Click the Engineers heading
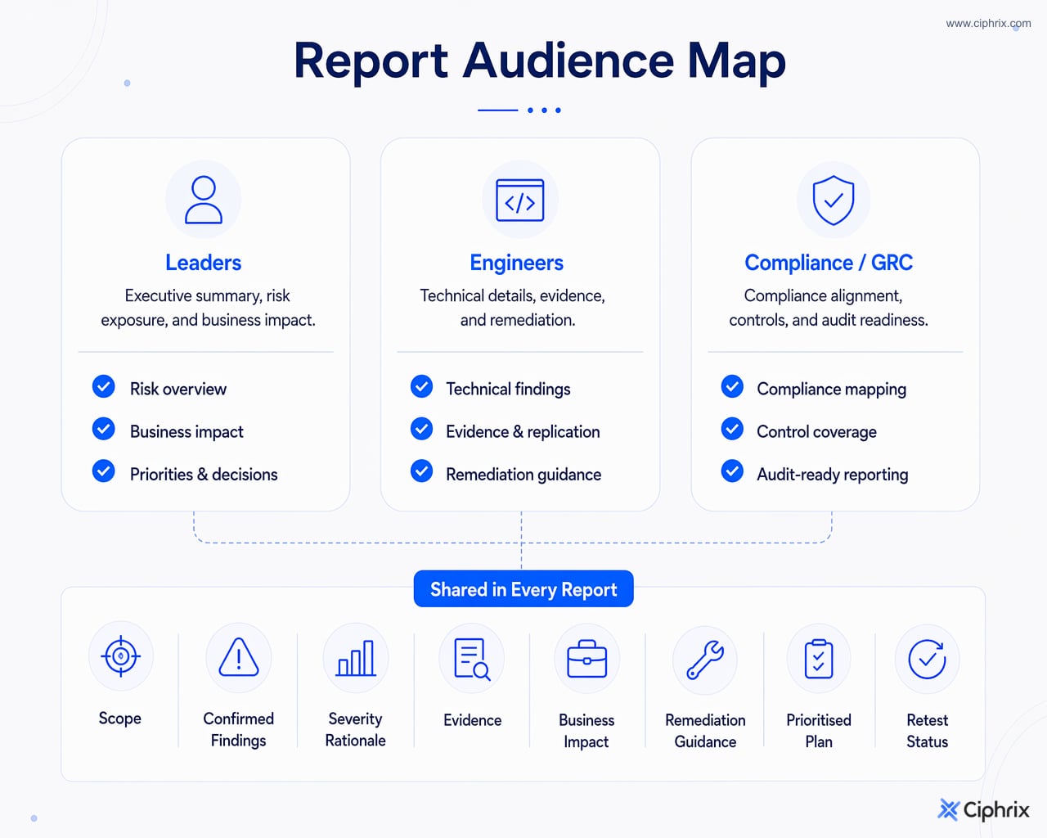This screenshot has width=1047, height=838. [x=517, y=263]
